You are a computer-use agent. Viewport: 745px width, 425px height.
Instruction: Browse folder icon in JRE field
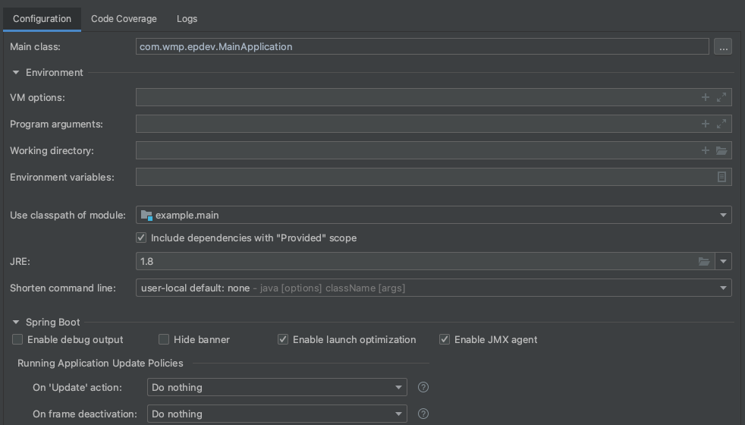coord(704,262)
